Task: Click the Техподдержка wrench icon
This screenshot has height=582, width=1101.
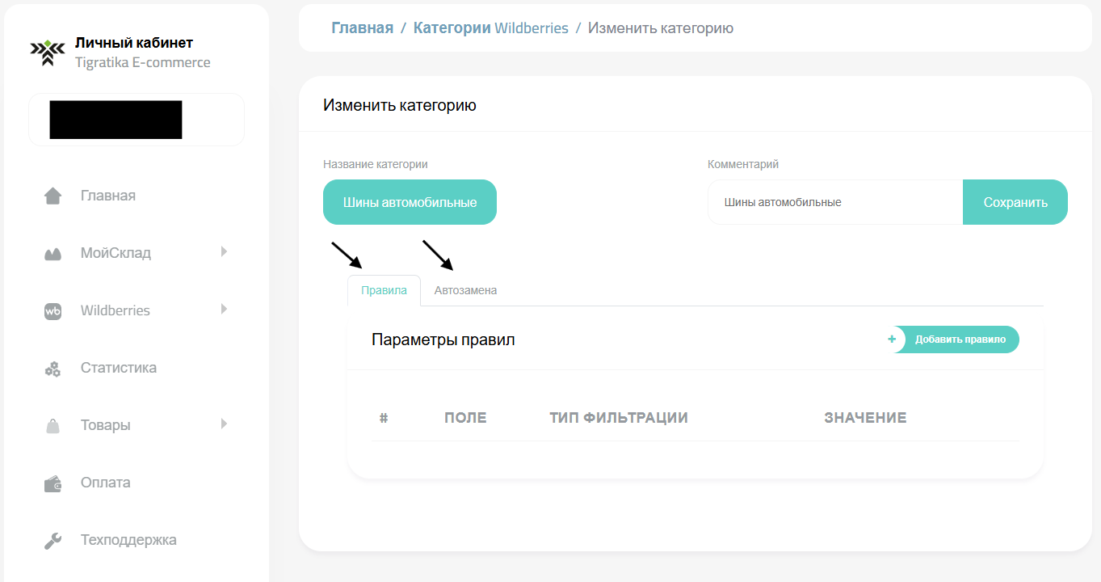Action: click(x=53, y=542)
